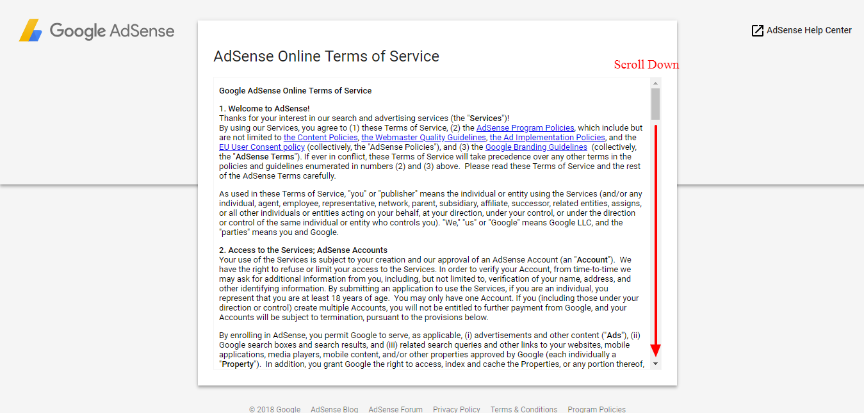Click the Google AdSense wordmark text

(112, 31)
